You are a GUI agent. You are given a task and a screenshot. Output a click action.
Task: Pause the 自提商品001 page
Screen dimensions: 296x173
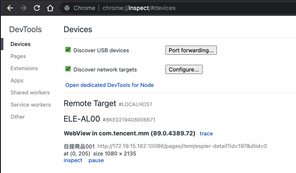(96, 160)
